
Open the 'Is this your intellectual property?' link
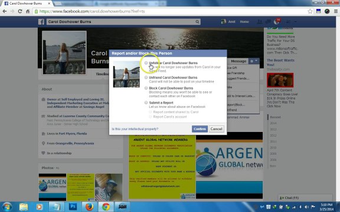coord(135,129)
